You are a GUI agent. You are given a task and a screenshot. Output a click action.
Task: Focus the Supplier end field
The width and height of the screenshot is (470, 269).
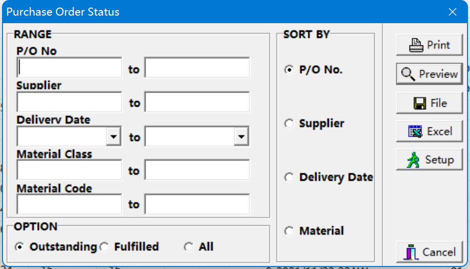[197, 102]
